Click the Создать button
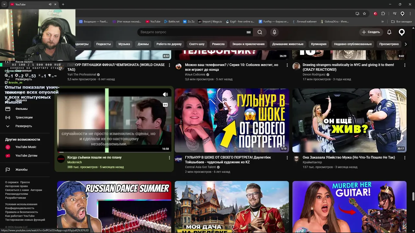The height and width of the screenshot is (233, 415). [371, 32]
